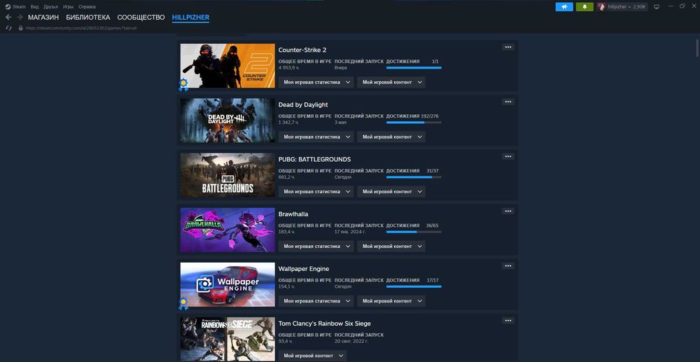Screen dimensions: 700x362
Task: Click Counter-Strike 2 achievements progress bar
Action: pos(414,68)
